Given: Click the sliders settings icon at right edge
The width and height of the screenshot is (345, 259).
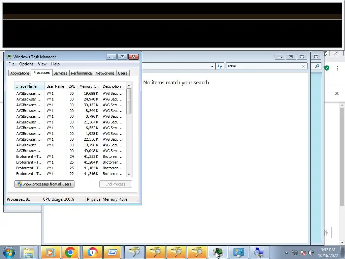Looking at the screenshot, I should [x=327, y=233].
